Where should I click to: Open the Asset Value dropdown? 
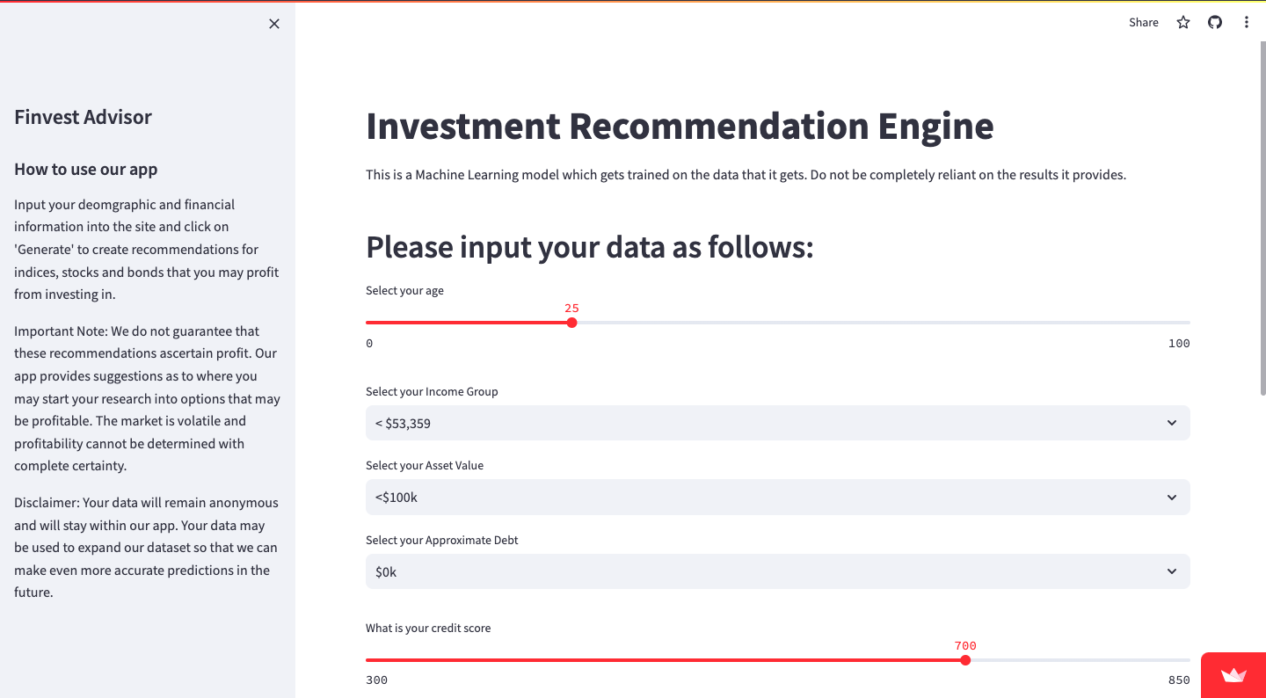777,498
